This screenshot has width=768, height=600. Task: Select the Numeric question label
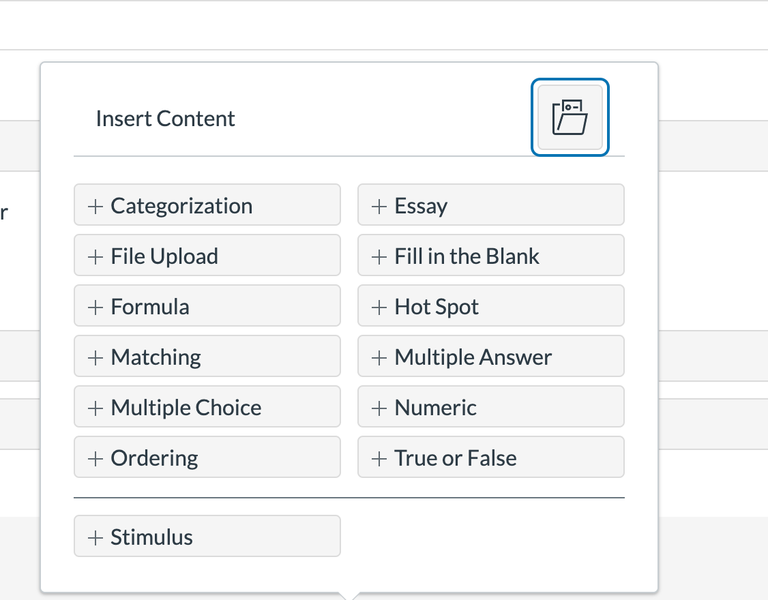click(435, 408)
